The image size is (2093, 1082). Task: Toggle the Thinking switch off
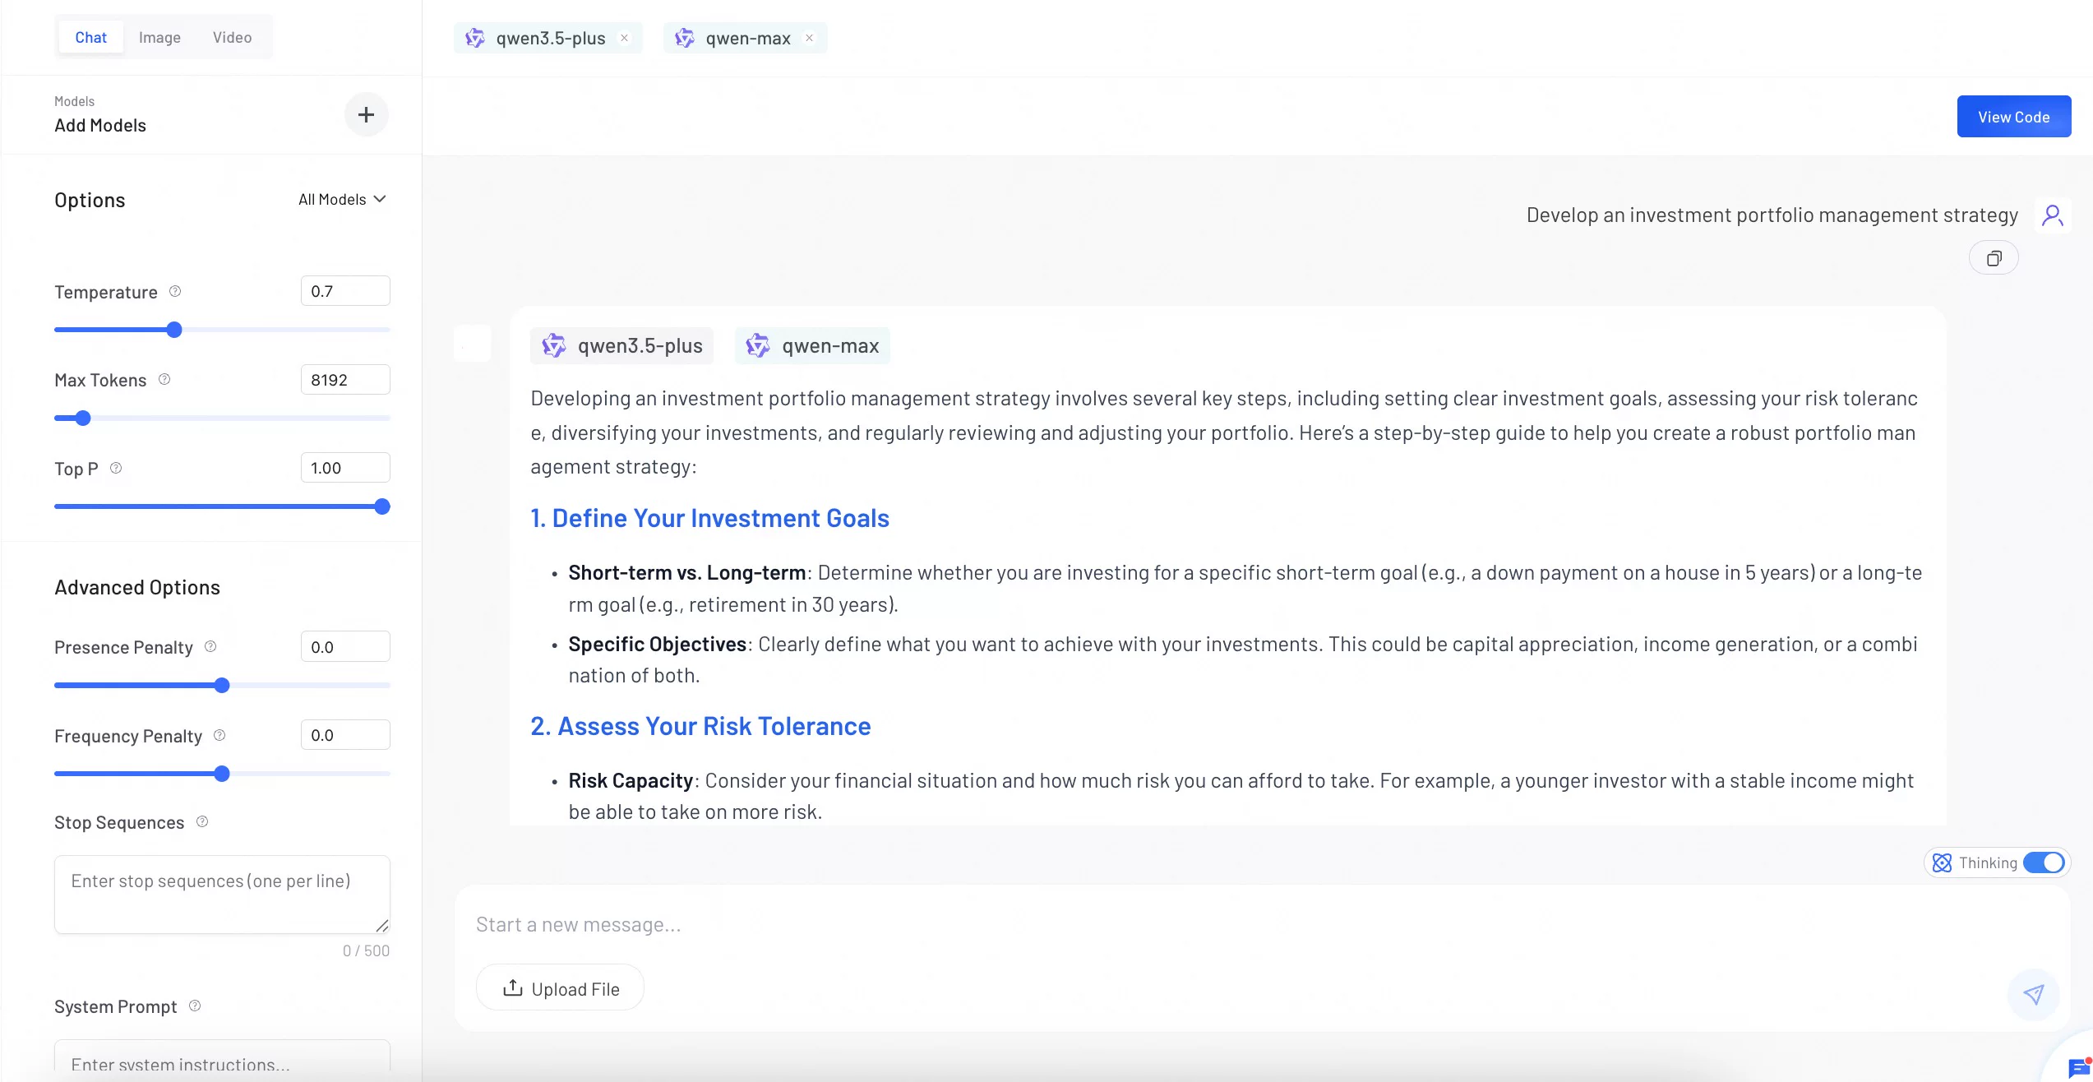pyautogui.click(x=2044, y=862)
